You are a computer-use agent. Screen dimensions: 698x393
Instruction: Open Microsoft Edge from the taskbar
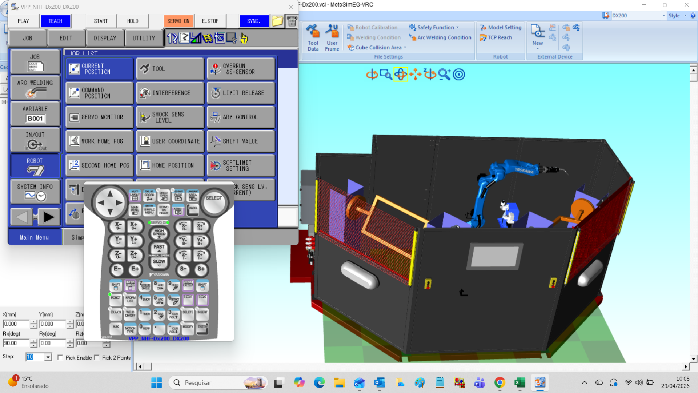319,382
